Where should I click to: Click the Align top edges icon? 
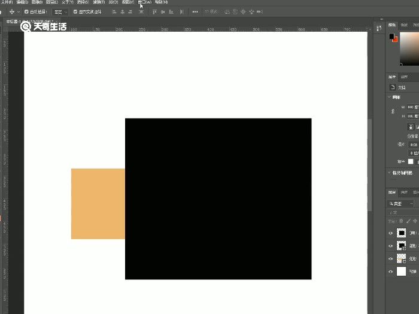click(154, 12)
